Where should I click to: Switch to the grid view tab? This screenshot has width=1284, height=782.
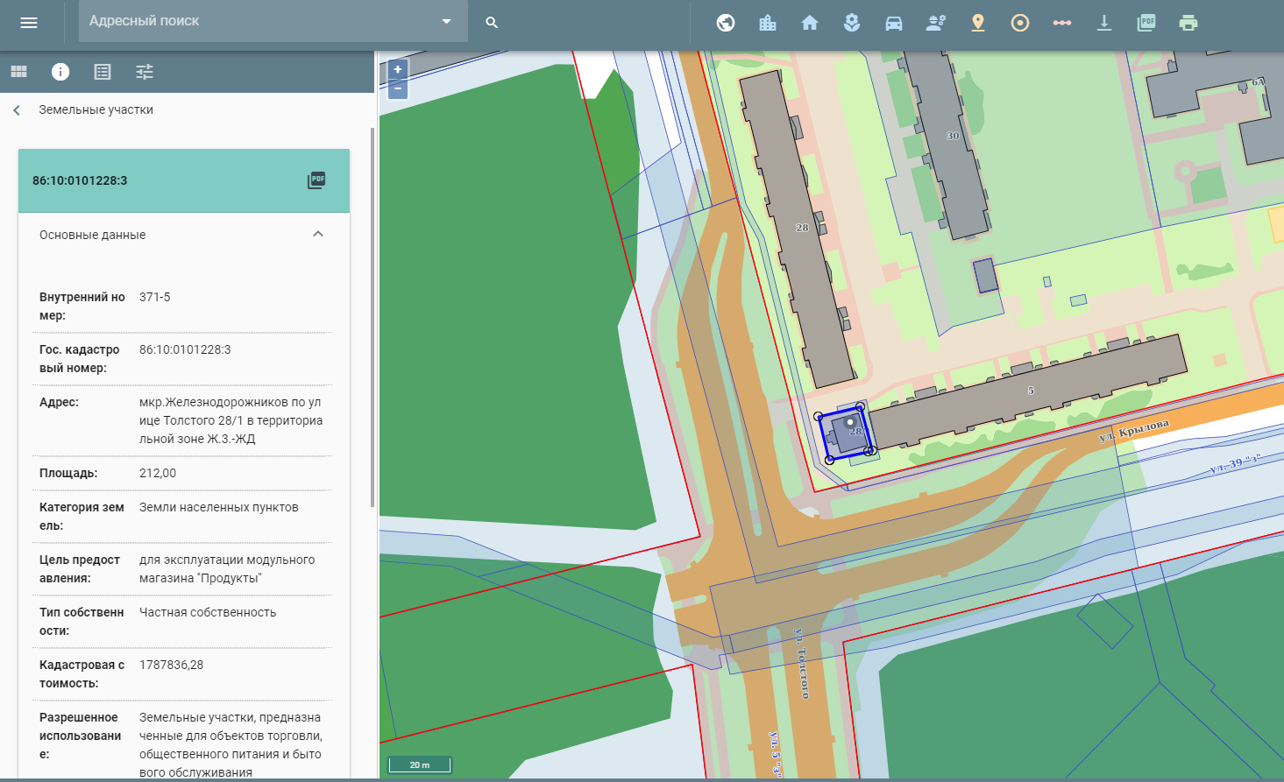coord(18,72)
